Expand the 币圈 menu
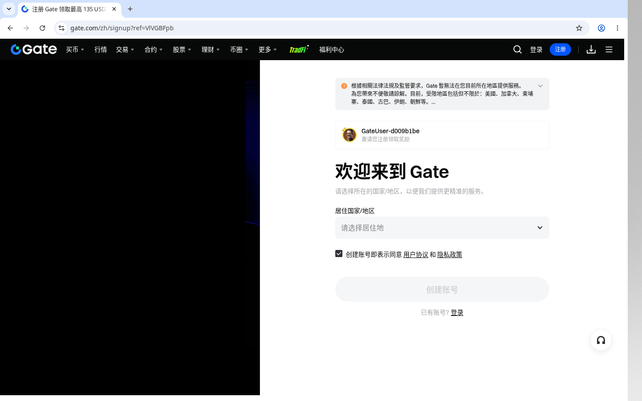Image resolution: width=642 pixels, height=401 pixels. click(239, 49)
